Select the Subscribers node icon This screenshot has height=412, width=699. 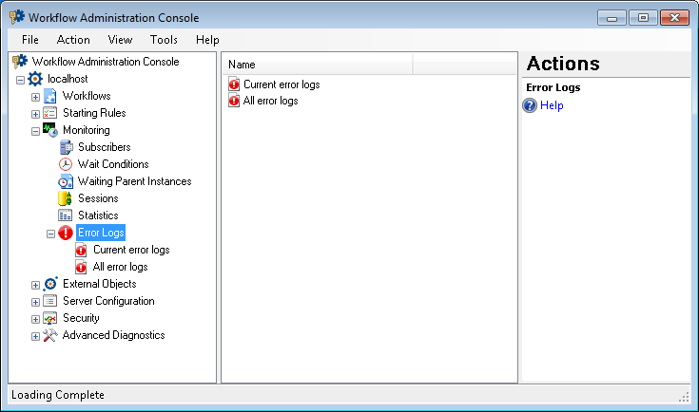pyautogui.click(x=66, y=147)
